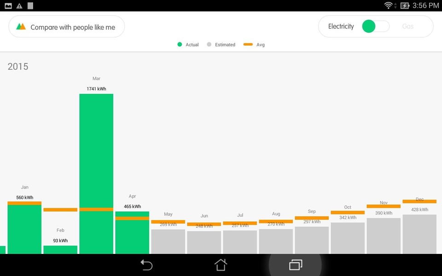Tap the 428 kWh December label
442x276 pixels.
pyautogui.click(x=419, y=210)
